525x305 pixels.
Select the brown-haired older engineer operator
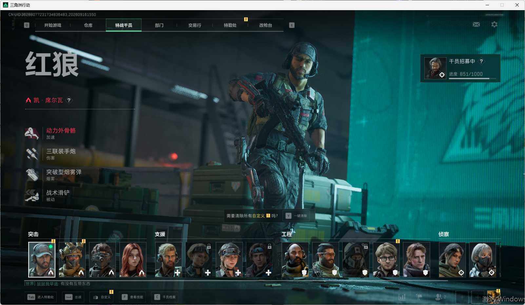tap(417, 260)
